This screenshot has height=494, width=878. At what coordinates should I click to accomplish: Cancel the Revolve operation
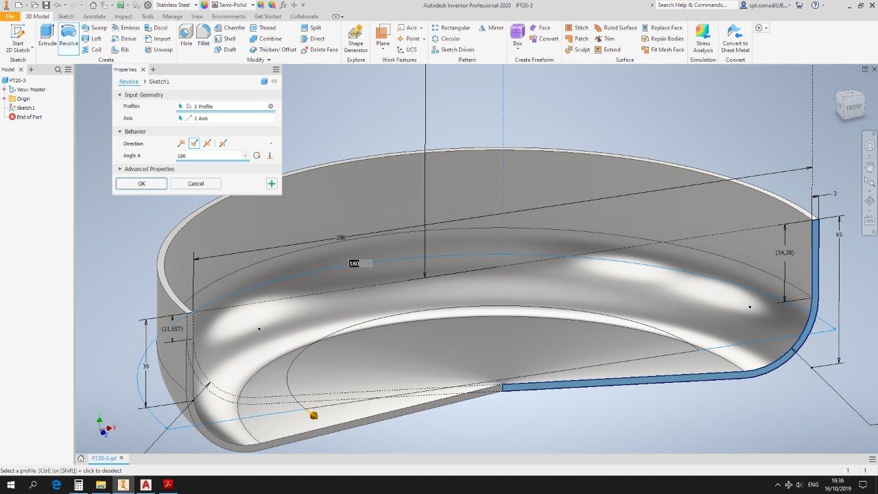(195, 184)
